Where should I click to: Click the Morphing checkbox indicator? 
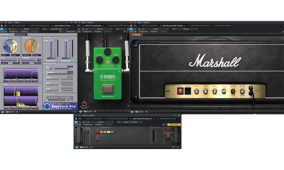55,95
